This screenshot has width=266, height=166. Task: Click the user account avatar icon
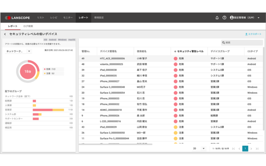coord(232,18)
